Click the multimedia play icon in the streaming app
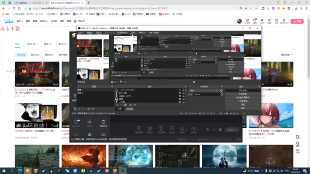The image size is (310, 174). point(172,129)
